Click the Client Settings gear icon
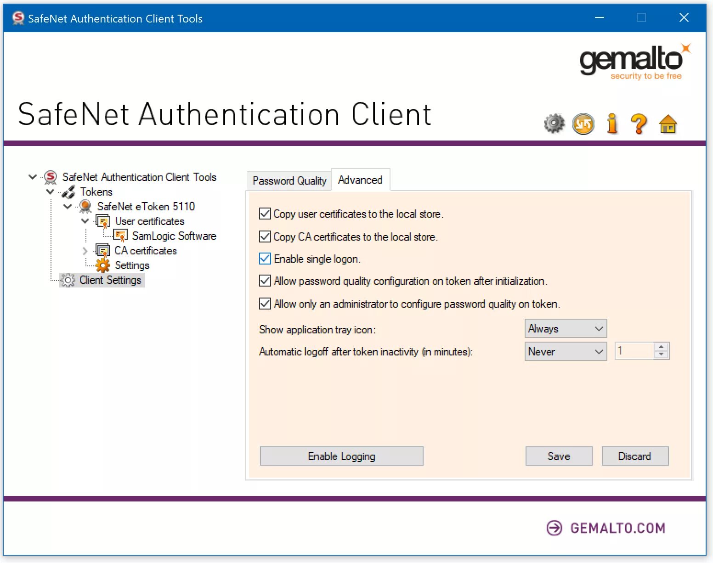713x563 pixels. click(68, 280)
